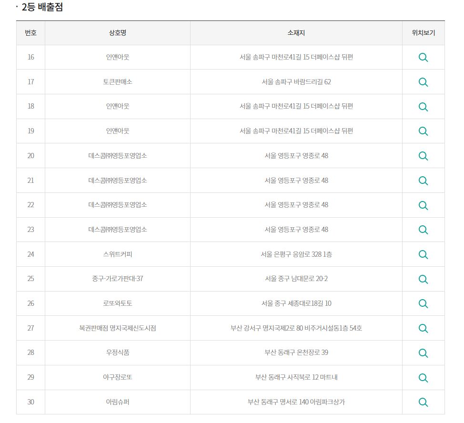Click the number cell 27
The width and height of the screenshot is (464, 423).
tap(31, 328)
